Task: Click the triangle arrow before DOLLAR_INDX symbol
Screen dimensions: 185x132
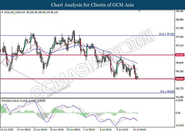Action: 2,12
